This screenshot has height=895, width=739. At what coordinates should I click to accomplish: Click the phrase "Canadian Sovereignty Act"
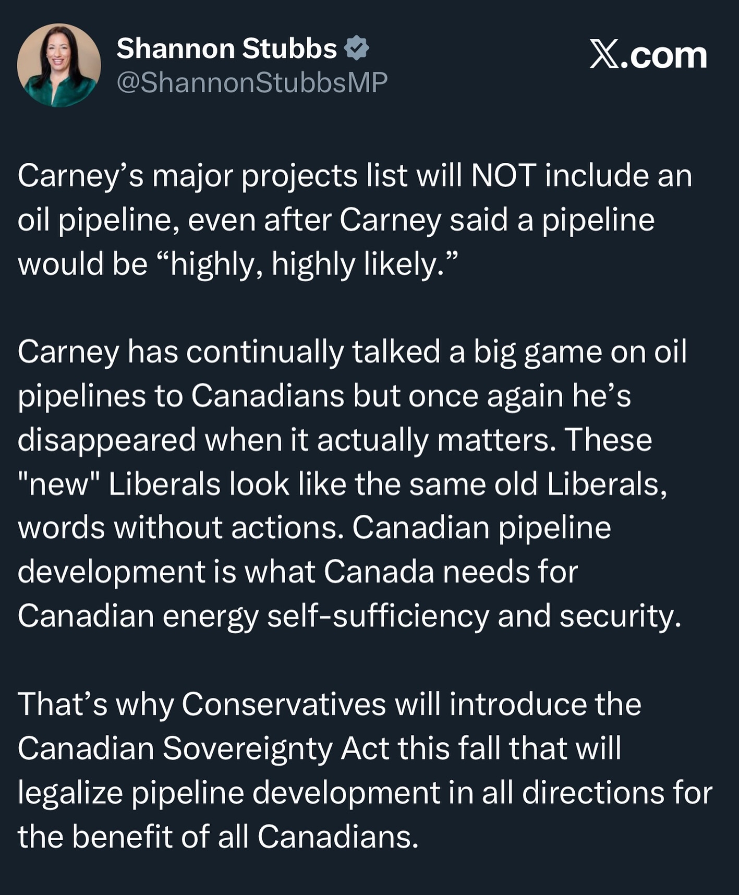(x=203, y=748)
